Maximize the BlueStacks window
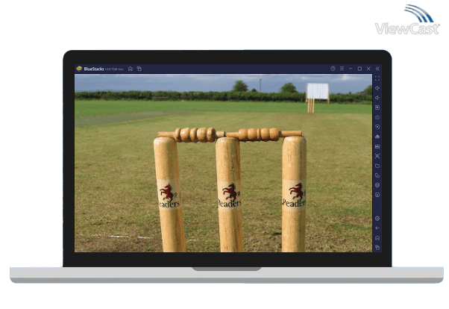 pyautogui.click(x=359, y=69)
